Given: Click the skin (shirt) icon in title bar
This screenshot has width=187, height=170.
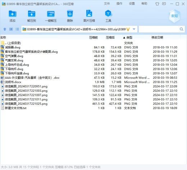Looking at the screenshot, I should tap(157, 4).
